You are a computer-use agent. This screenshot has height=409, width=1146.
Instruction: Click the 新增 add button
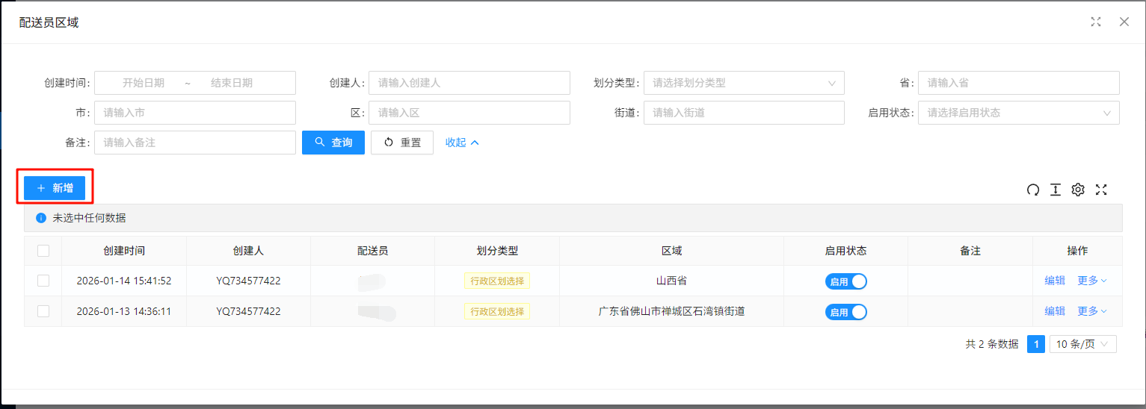tap(54, 188)
